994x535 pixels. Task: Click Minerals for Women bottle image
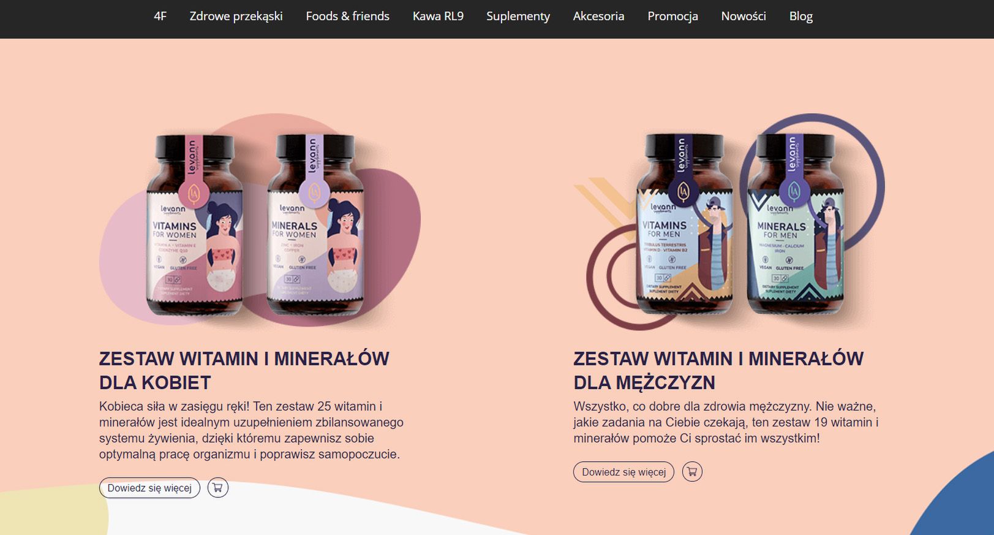tap(315, 225)
